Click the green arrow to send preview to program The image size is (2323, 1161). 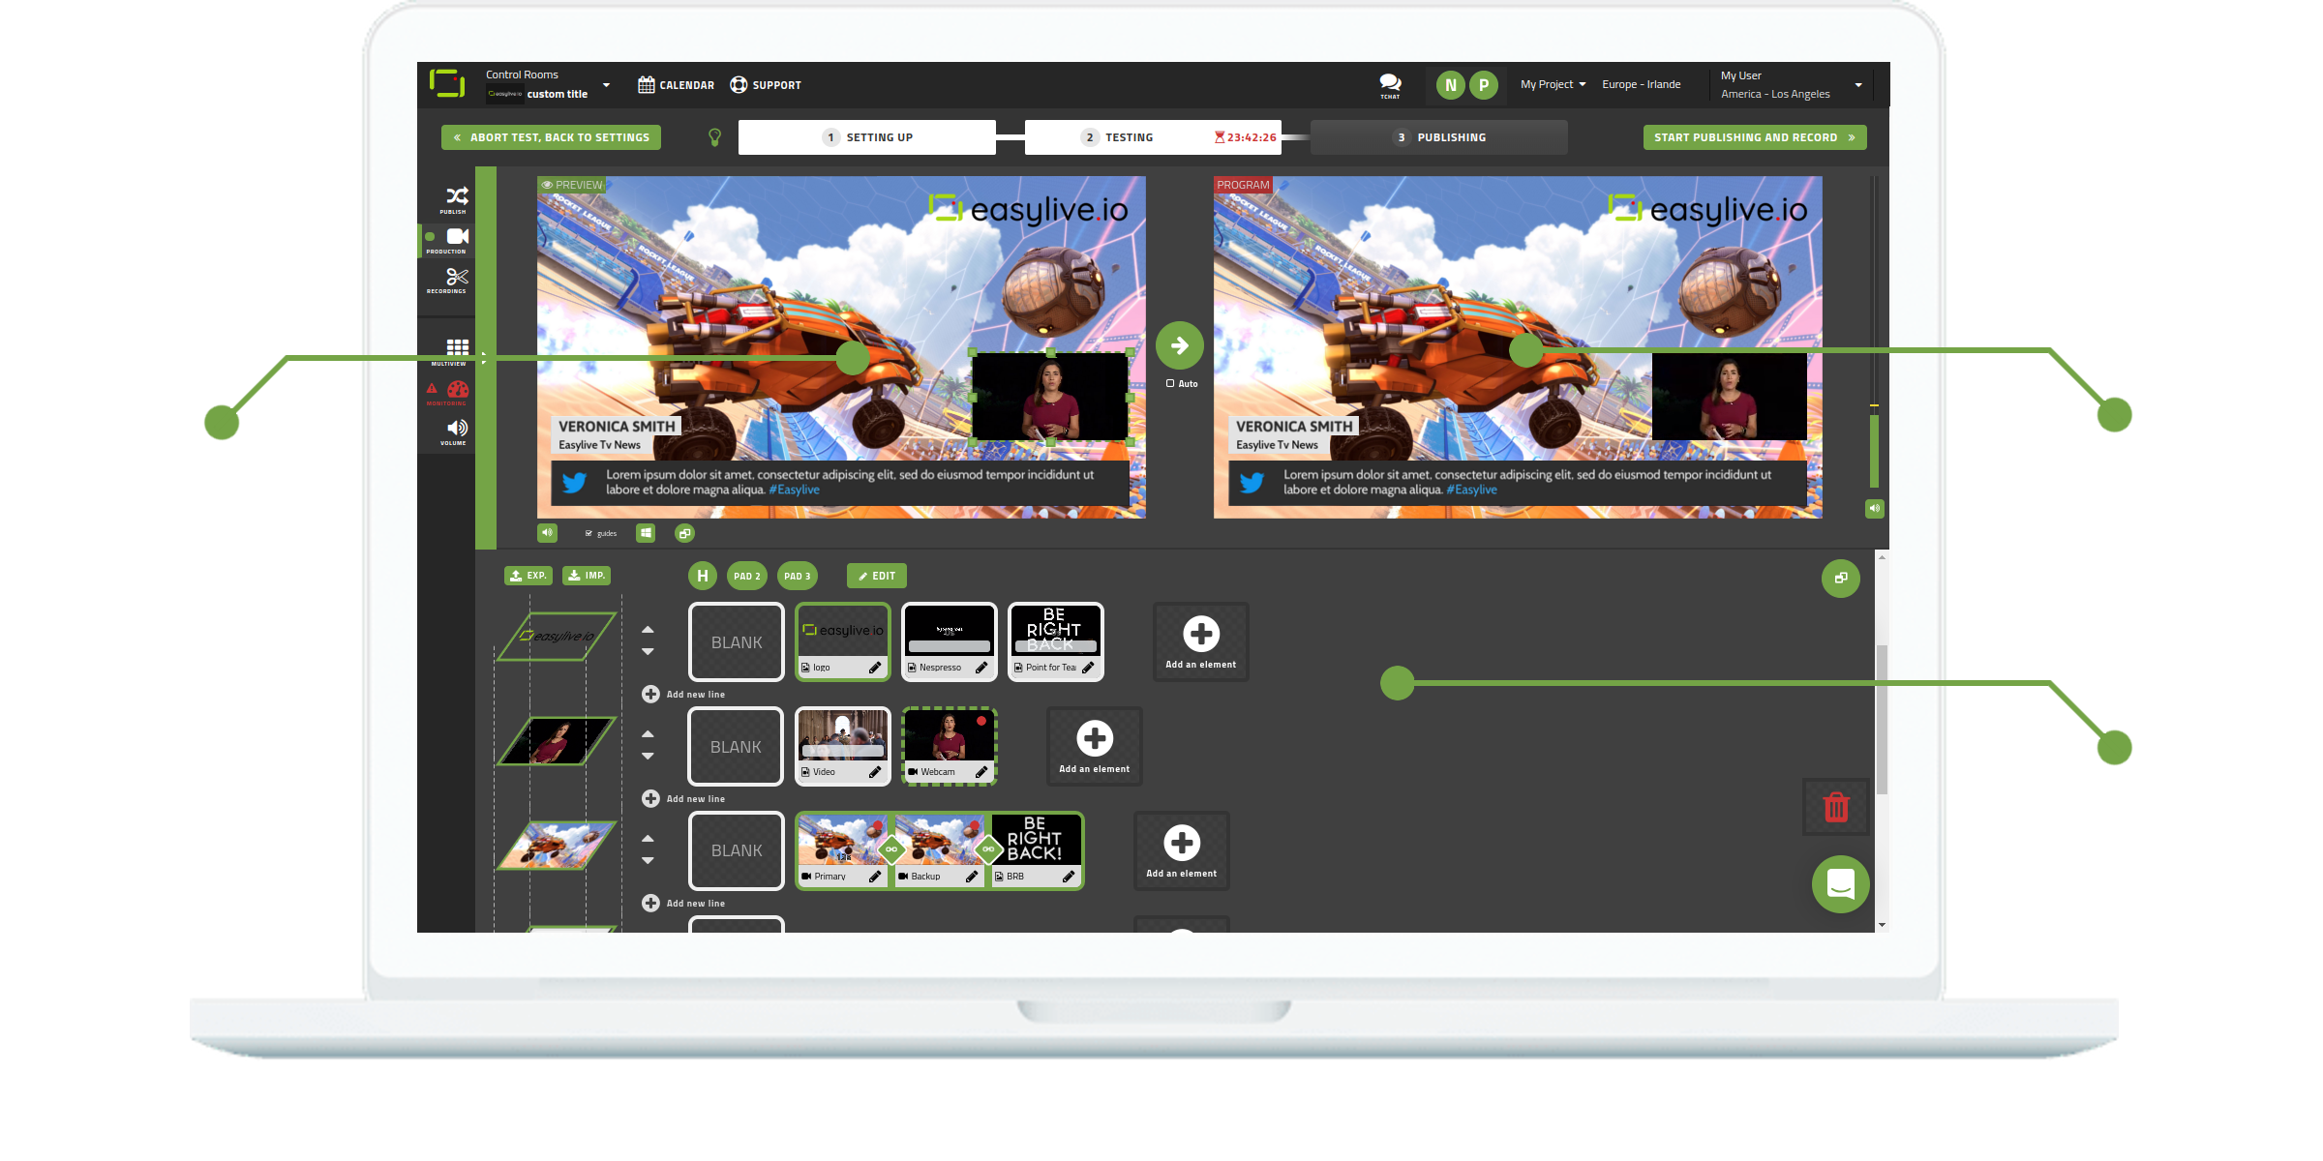pyautogui.click(x=1179, y=345)
